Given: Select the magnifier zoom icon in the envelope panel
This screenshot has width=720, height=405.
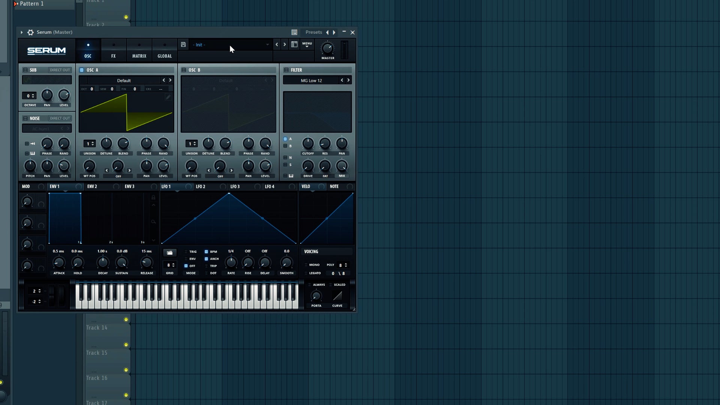Looking at the screenshot, I should click(153, 222).
